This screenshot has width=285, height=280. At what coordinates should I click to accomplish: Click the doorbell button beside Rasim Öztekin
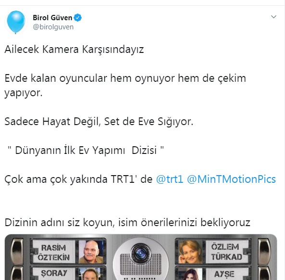coord(17,251)
